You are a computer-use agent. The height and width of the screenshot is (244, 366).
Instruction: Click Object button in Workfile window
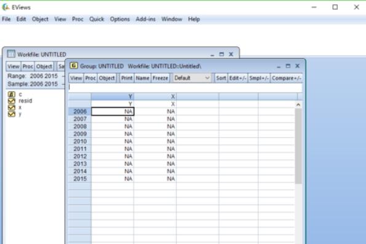[44, 66]
